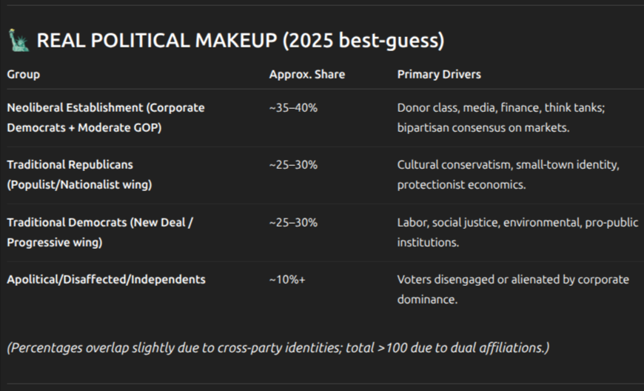
Task: Click the horizontal divider below the footnote
Action: click(322, 383)
